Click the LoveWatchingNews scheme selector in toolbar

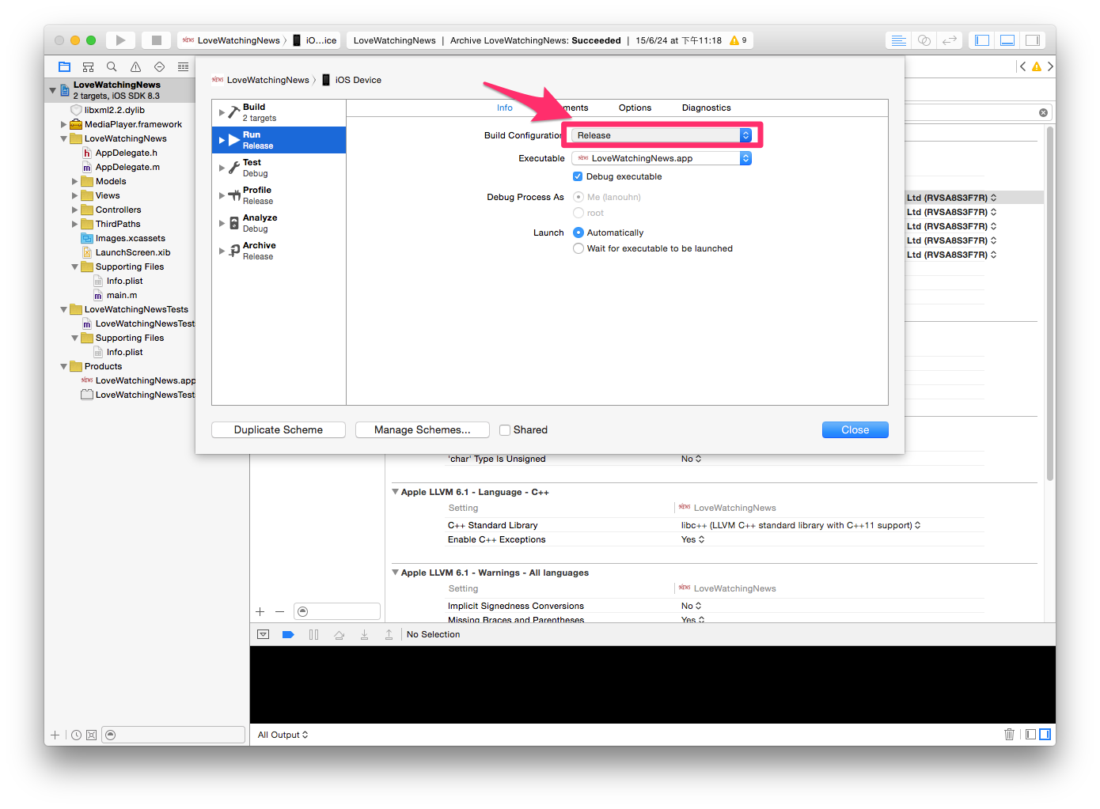233,40
